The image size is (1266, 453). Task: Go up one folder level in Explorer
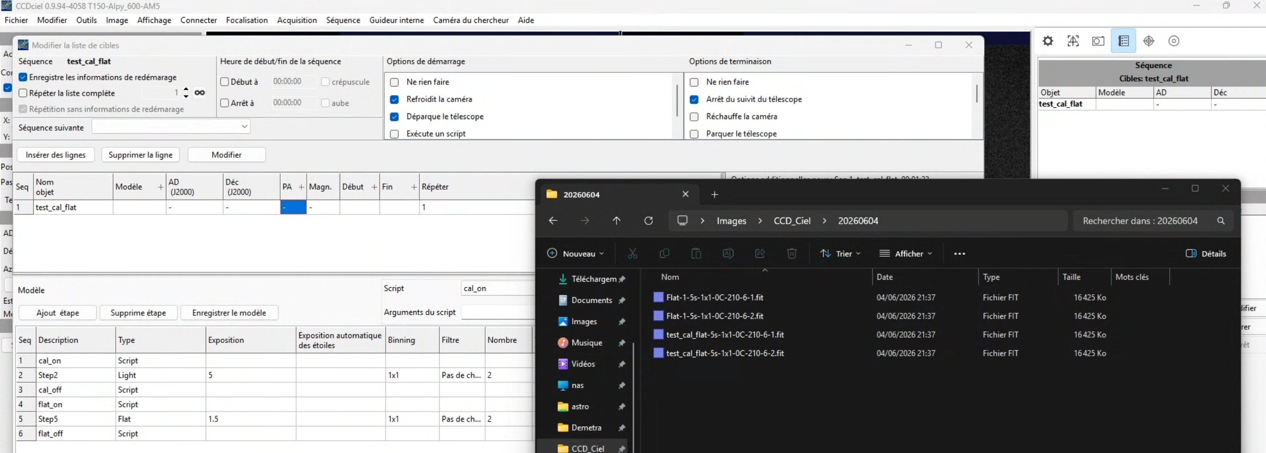tap(617, 221)
